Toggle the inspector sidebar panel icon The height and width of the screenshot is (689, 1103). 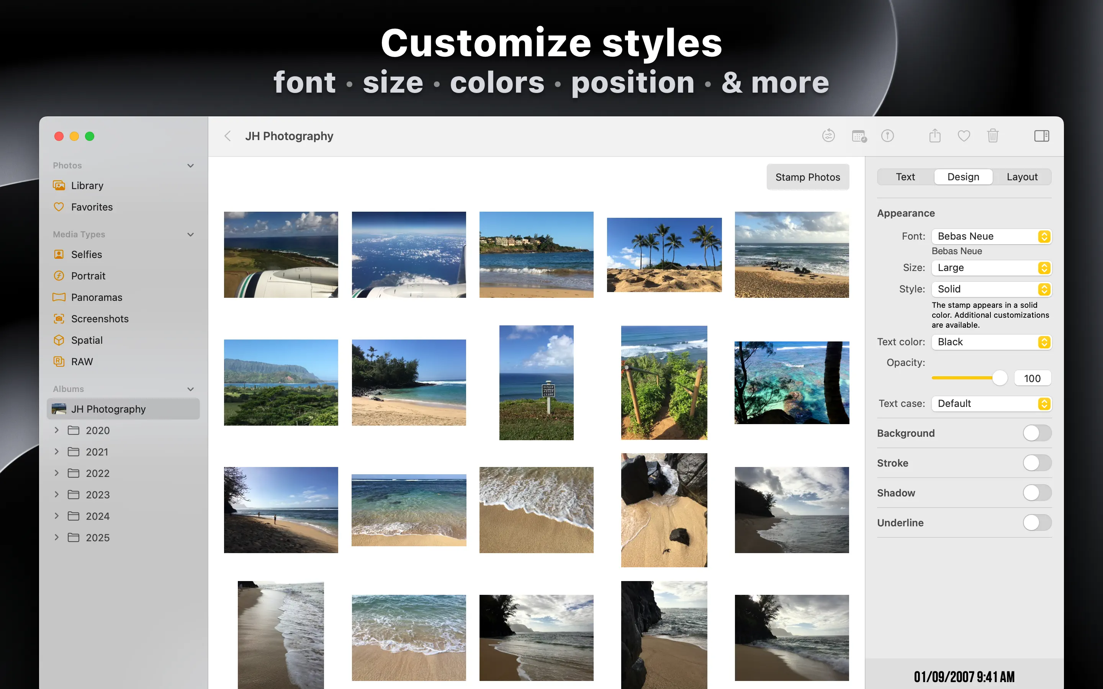[x=1041, y=136]
